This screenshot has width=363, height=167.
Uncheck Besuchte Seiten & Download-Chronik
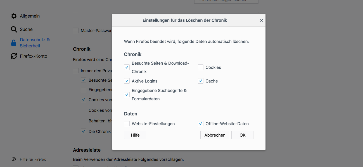127,67
